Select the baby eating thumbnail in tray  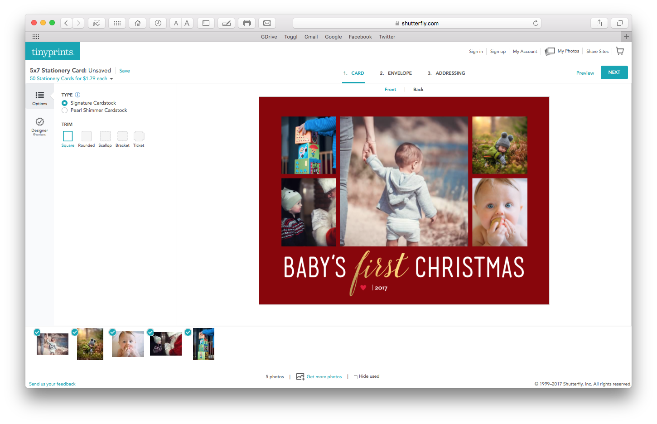128,344
